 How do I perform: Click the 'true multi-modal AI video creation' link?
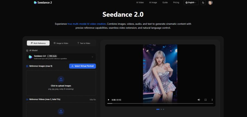[87, 24]
